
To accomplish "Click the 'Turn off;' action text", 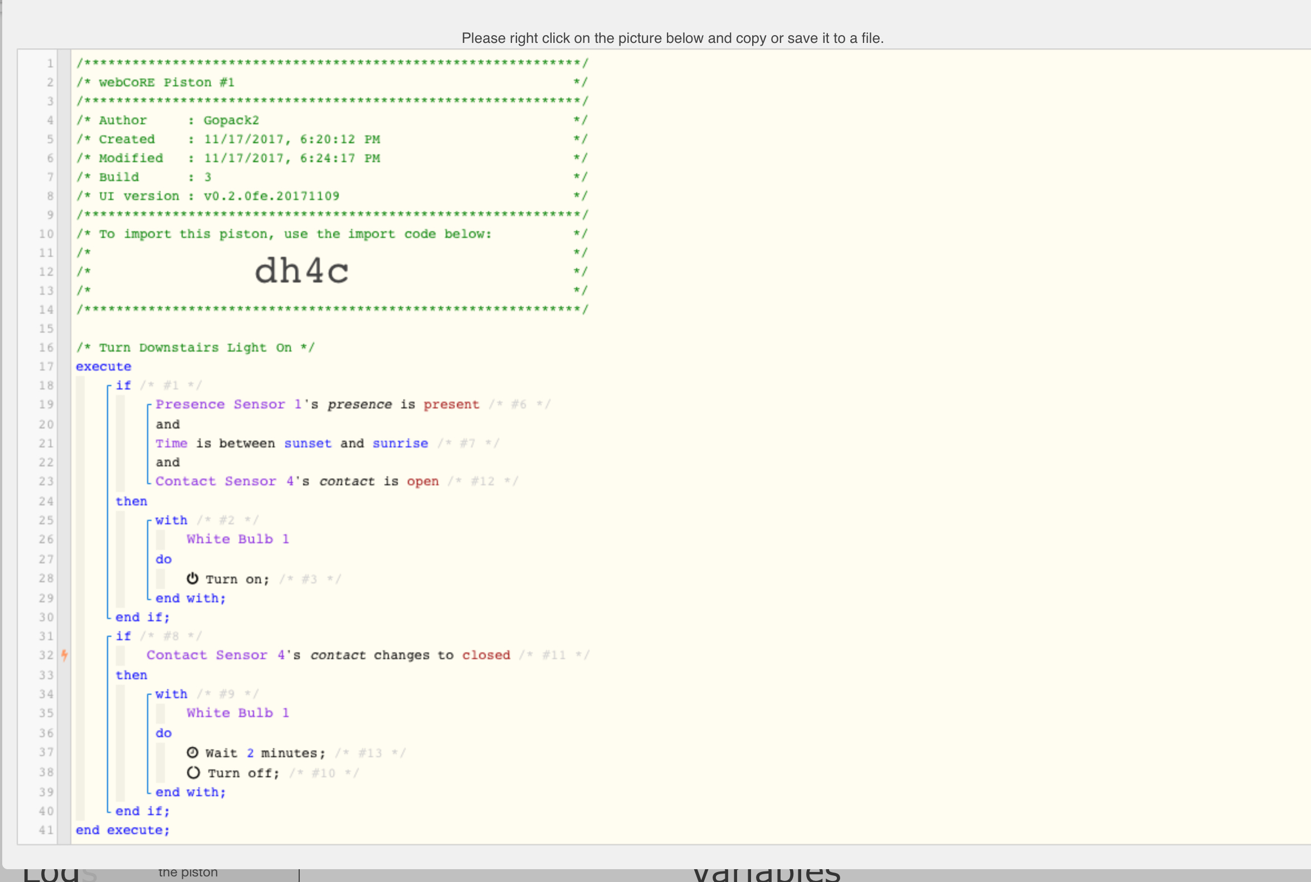I will [x=243, y=773].
